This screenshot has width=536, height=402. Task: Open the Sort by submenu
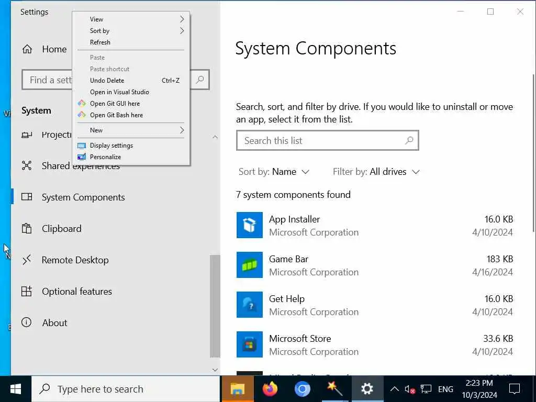pyautogui.click(x=131, y=31)
